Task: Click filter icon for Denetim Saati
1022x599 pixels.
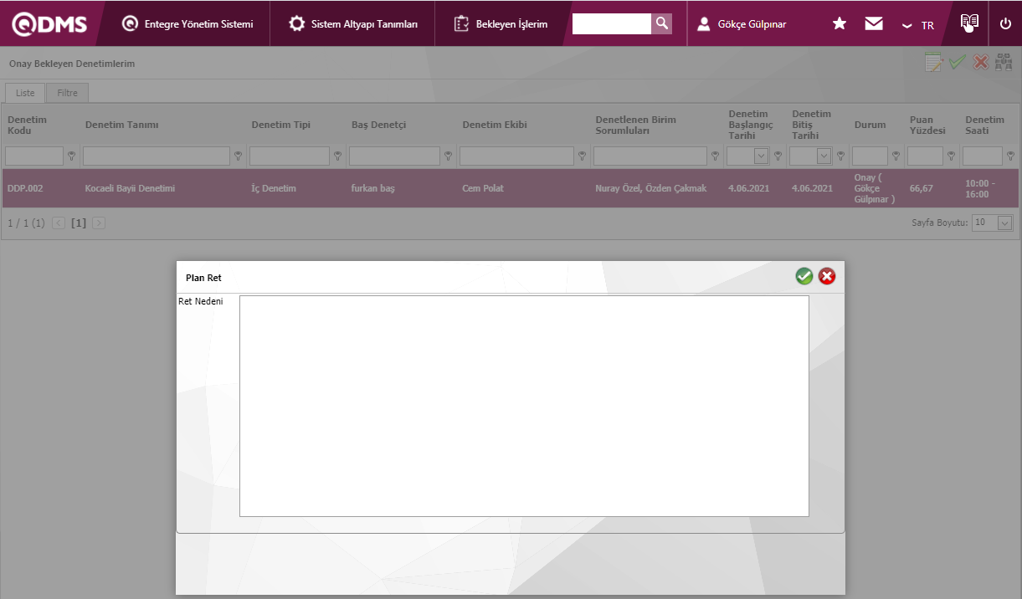Action: point(1010,156)
